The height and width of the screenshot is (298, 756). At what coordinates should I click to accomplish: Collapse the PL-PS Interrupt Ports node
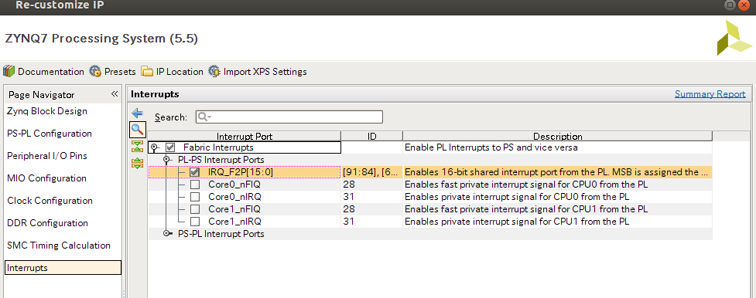167,159
